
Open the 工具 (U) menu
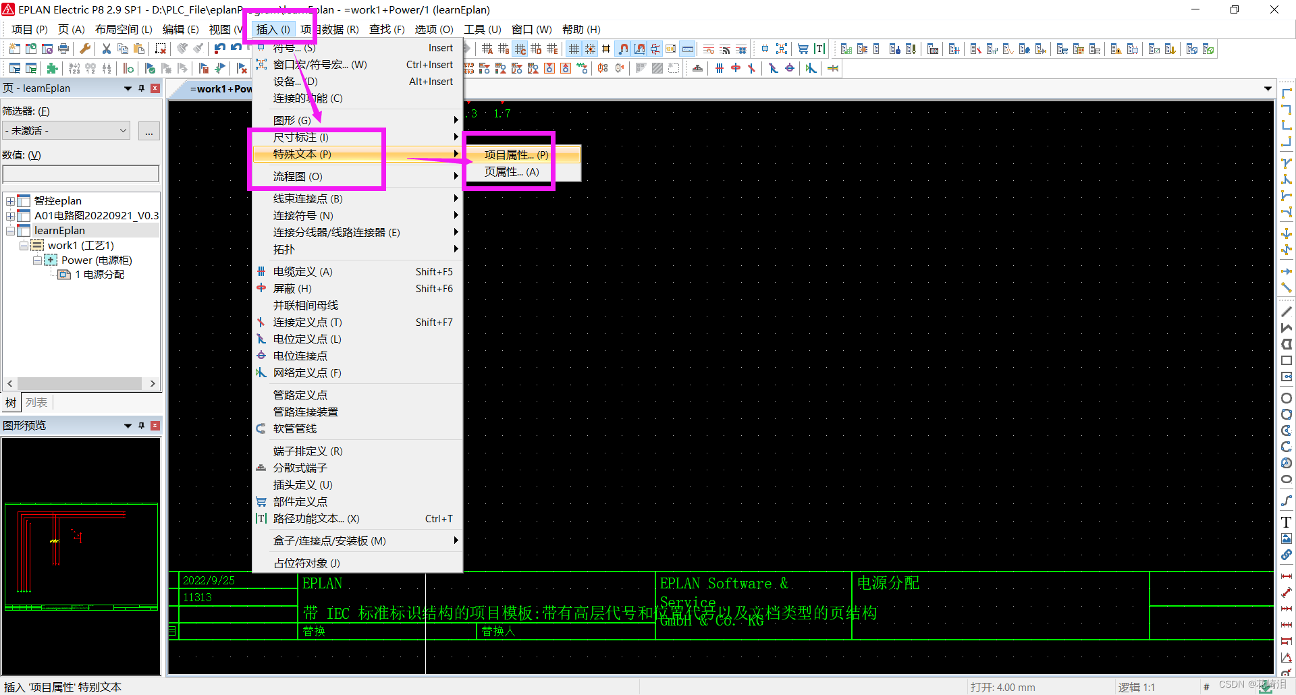tap(482, 29)
